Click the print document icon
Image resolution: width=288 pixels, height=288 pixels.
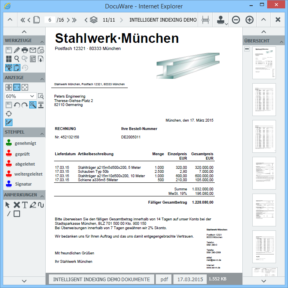[x=25, y=50]
